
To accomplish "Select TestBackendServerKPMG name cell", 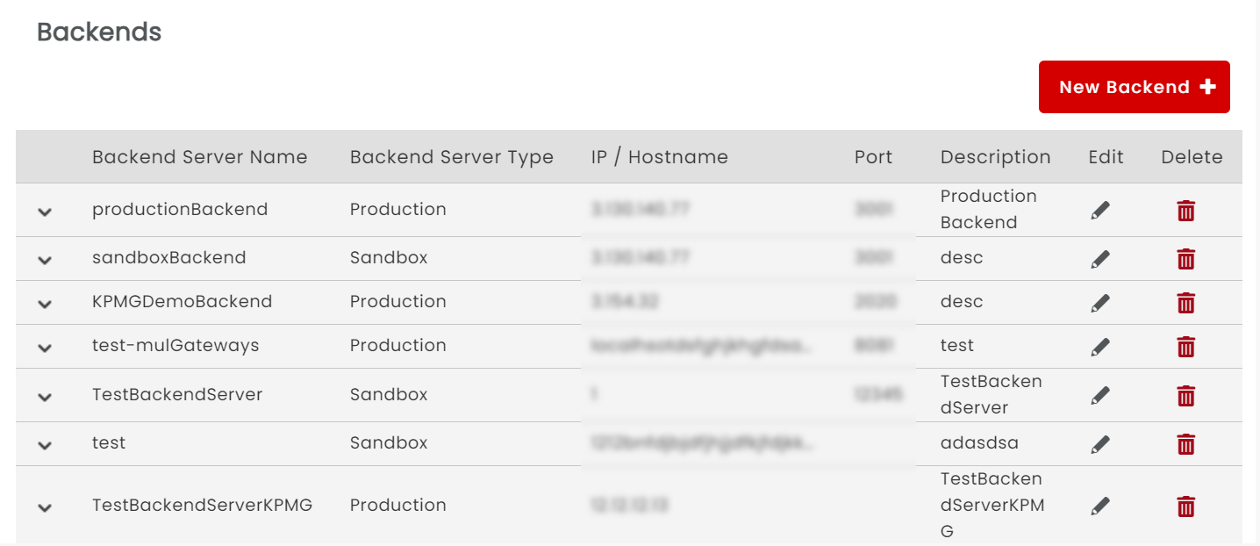I will point(203,505).
